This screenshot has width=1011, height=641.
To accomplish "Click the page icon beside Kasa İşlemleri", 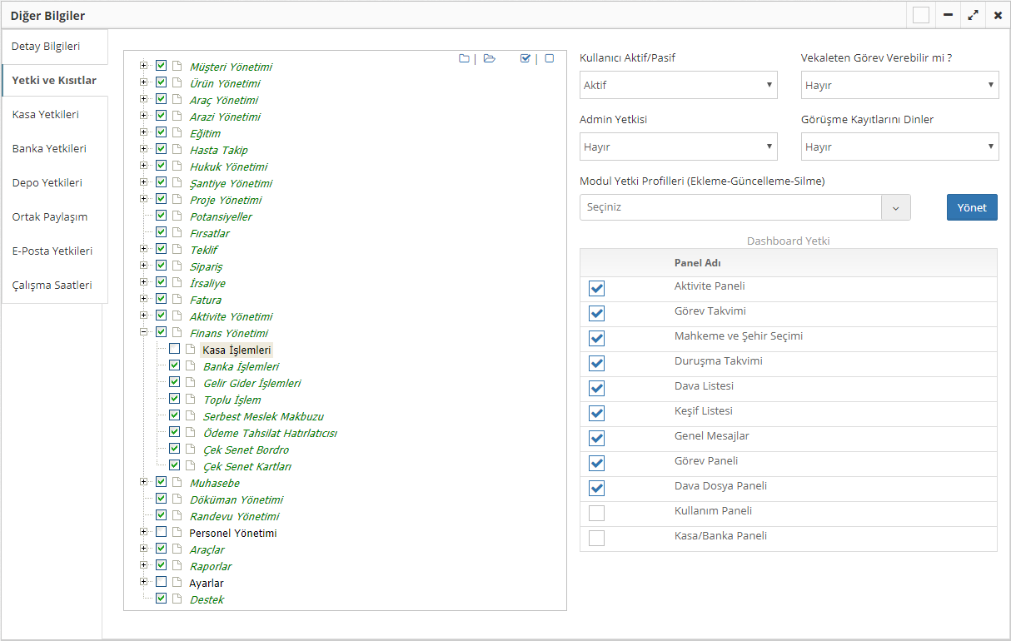I will click(x=190, y=350).
